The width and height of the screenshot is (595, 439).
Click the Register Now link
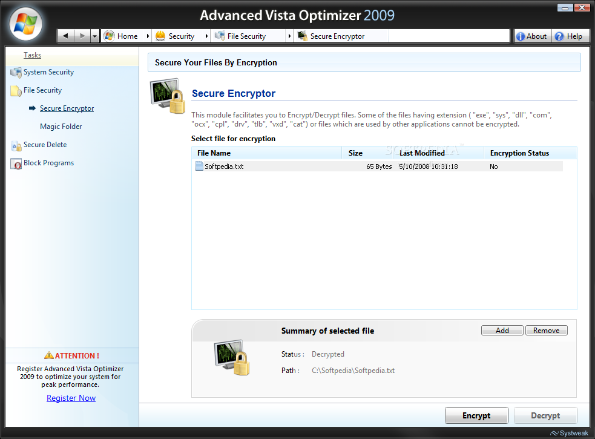click(71, 398)
